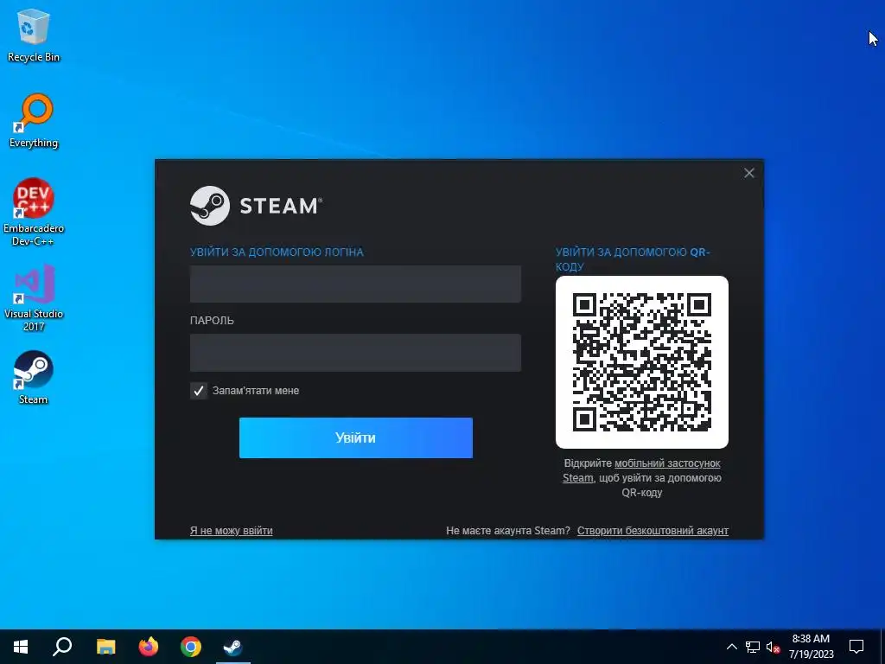Click the Steam taskbar button
The height and width of the screenshot is (664, 885).
(233, 647)
